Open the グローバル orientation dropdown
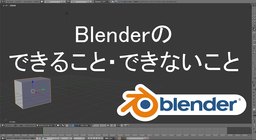 (x=85, y=126)
